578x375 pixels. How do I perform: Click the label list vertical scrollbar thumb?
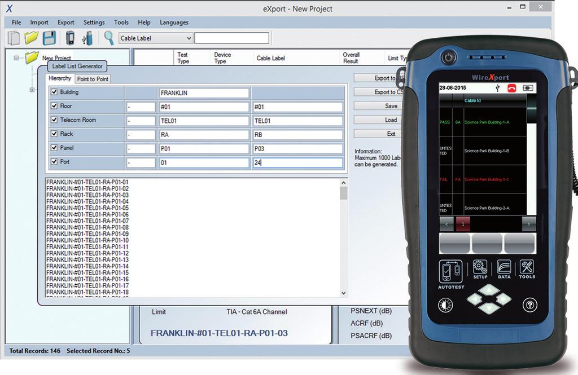pyautogui.click(x=344, y=193)
